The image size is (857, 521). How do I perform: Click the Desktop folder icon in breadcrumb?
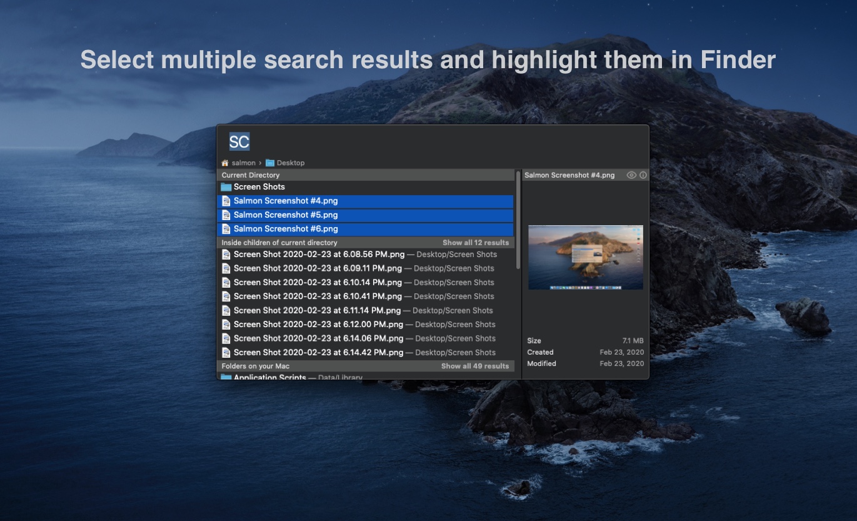tap(270, 163)
